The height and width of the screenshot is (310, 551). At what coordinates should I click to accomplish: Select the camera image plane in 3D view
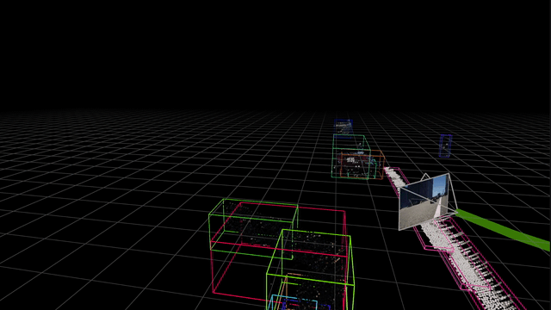(x=424, y=201)
